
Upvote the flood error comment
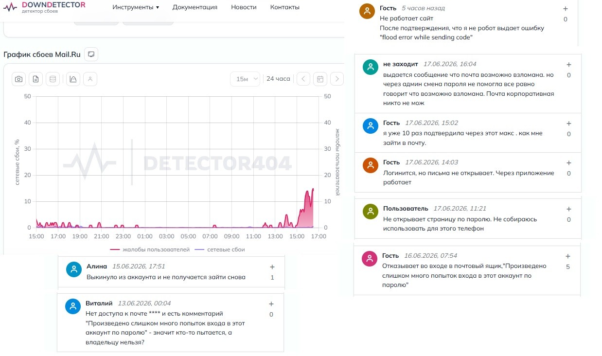(565, 9)
